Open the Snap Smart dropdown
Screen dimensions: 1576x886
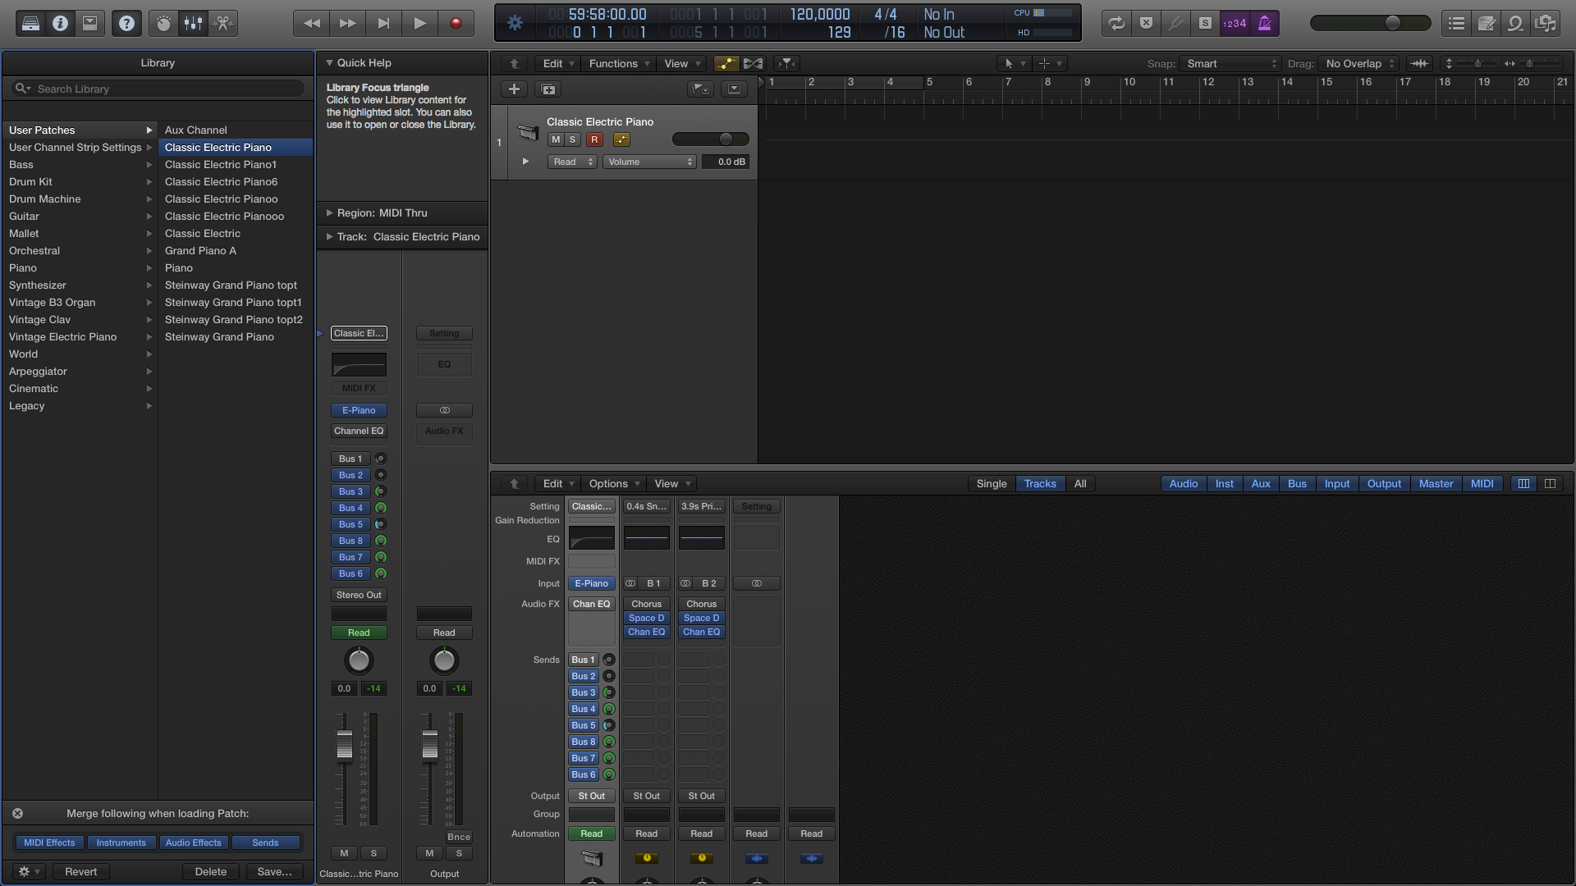click(1231, 63)
